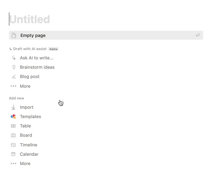Expand More options under AI assist
The width and height of the screenshot is (210, 183).
tap(25, 86)
